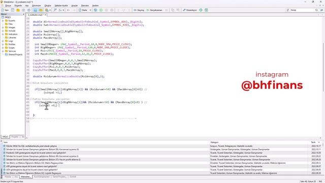The image size is (325, 183).
Task: Open the Düzenleyici styler tool
Action: [190, 10]
